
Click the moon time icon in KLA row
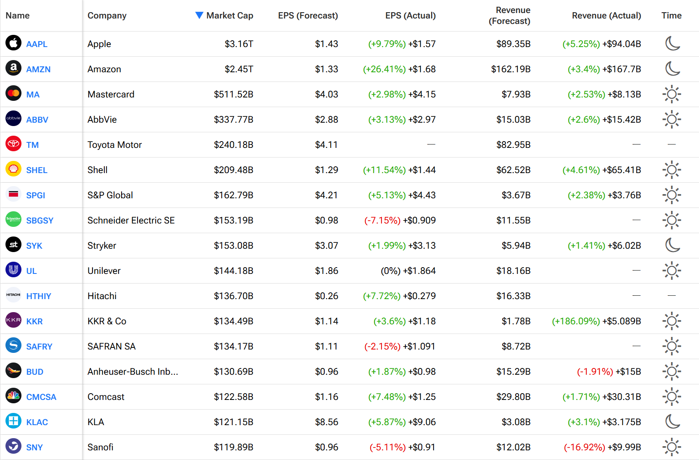[x=672, y=421]
